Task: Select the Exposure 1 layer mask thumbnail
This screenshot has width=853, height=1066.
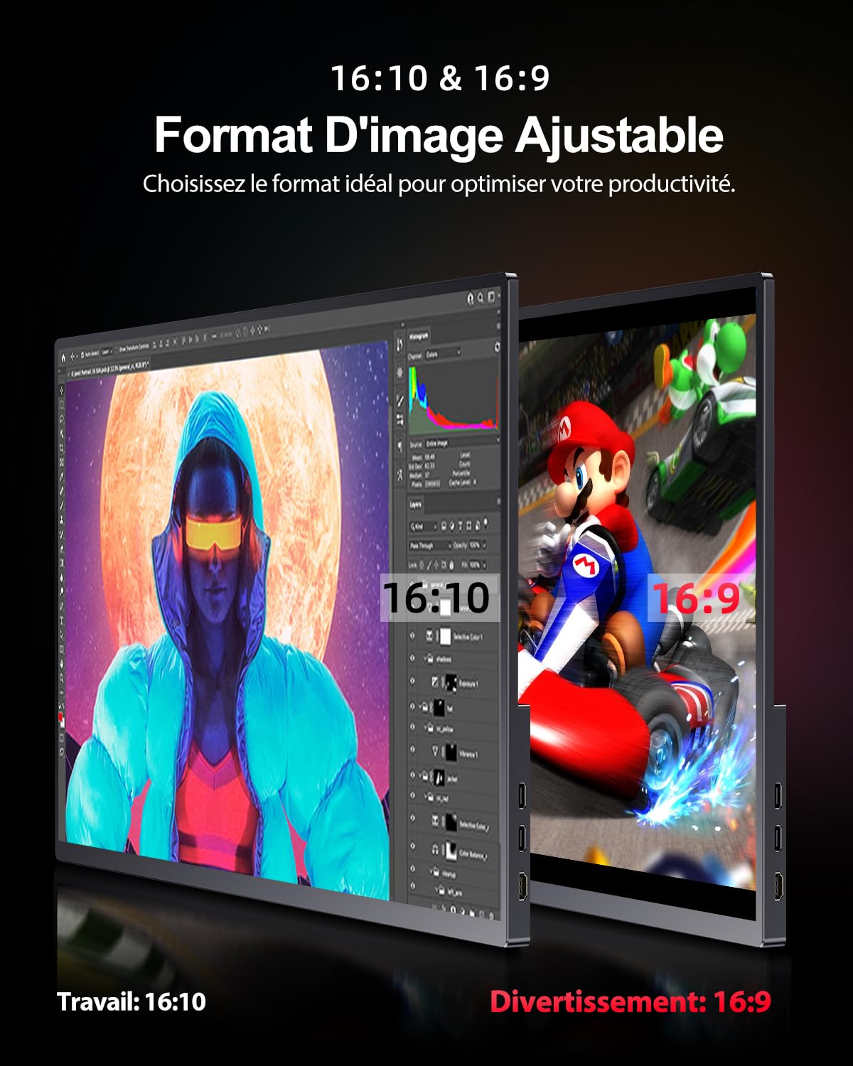Action: 451,682
